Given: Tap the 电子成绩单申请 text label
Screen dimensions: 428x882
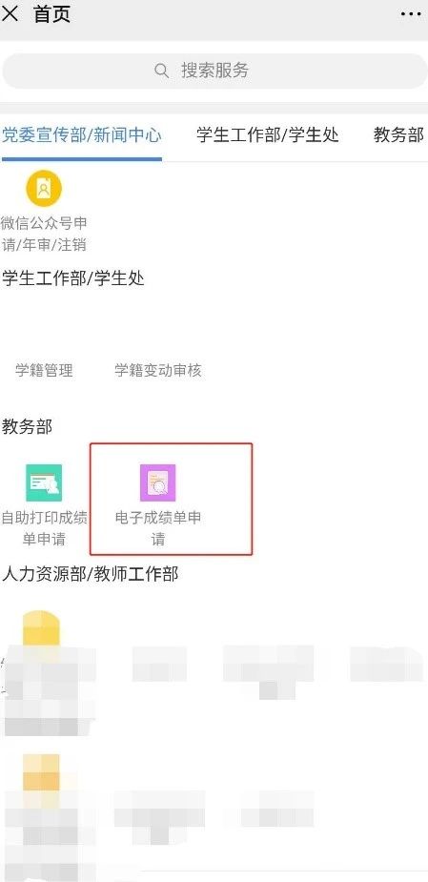Looking at the screenshot, I should pos(158,528).
